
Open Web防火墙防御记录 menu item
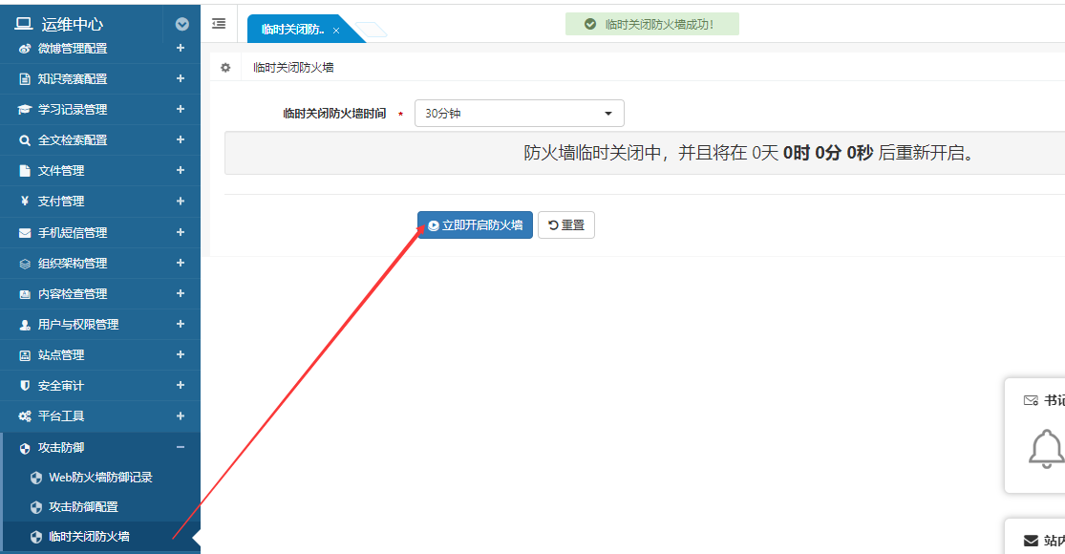(100, 478)
